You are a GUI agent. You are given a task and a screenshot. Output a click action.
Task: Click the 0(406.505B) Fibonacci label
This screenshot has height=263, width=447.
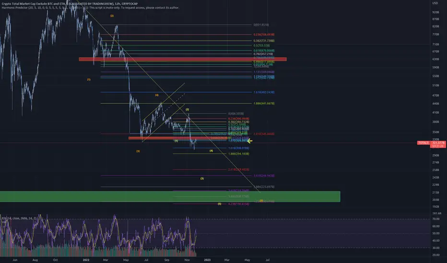[236, 114]
